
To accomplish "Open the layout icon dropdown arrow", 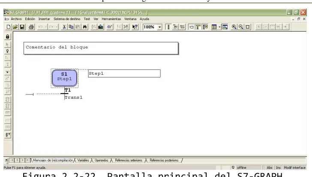I will point(219,27).
